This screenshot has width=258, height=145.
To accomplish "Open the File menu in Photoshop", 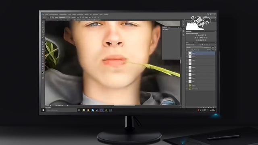I will pyautogui.click(x=46, y=14).
